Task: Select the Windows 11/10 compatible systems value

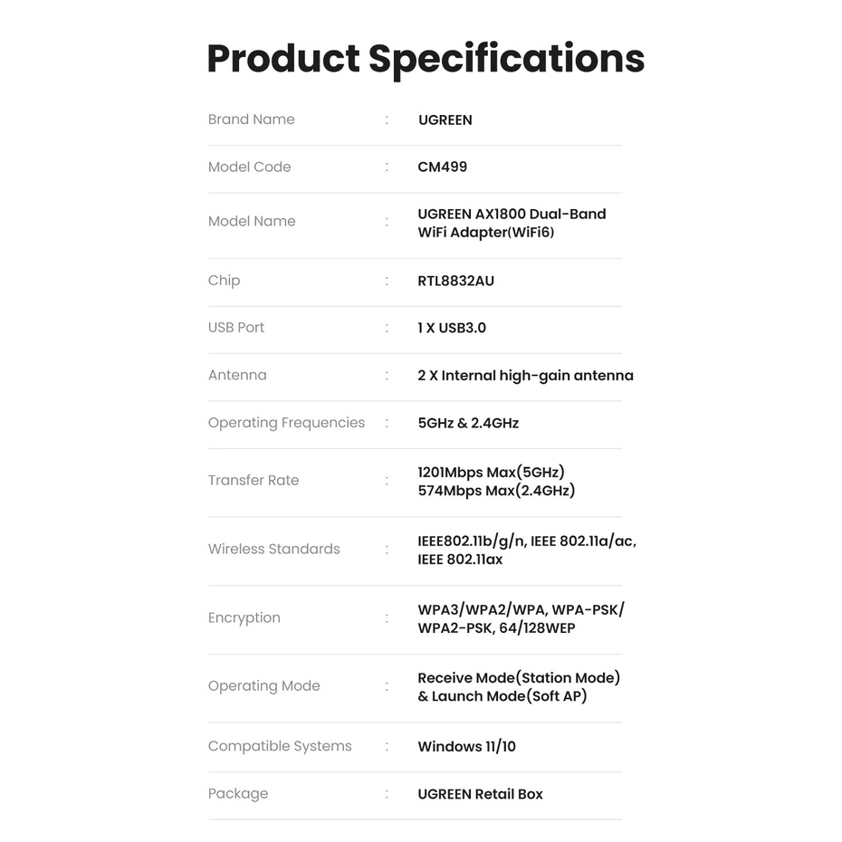Action: [466, 747]
